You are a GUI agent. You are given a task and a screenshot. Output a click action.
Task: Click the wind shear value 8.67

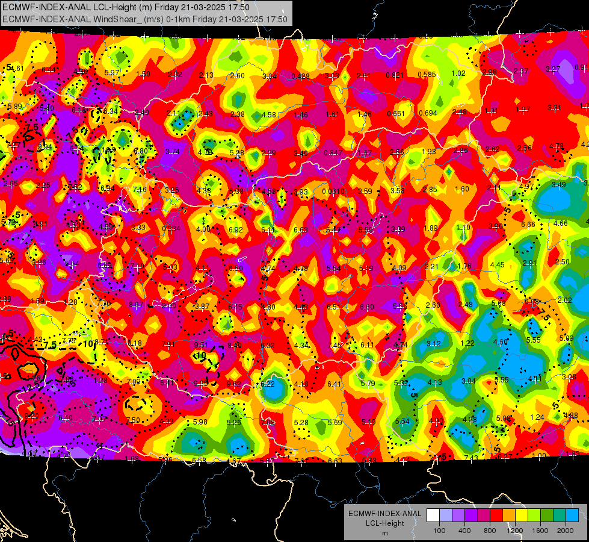tap(135, 304)
